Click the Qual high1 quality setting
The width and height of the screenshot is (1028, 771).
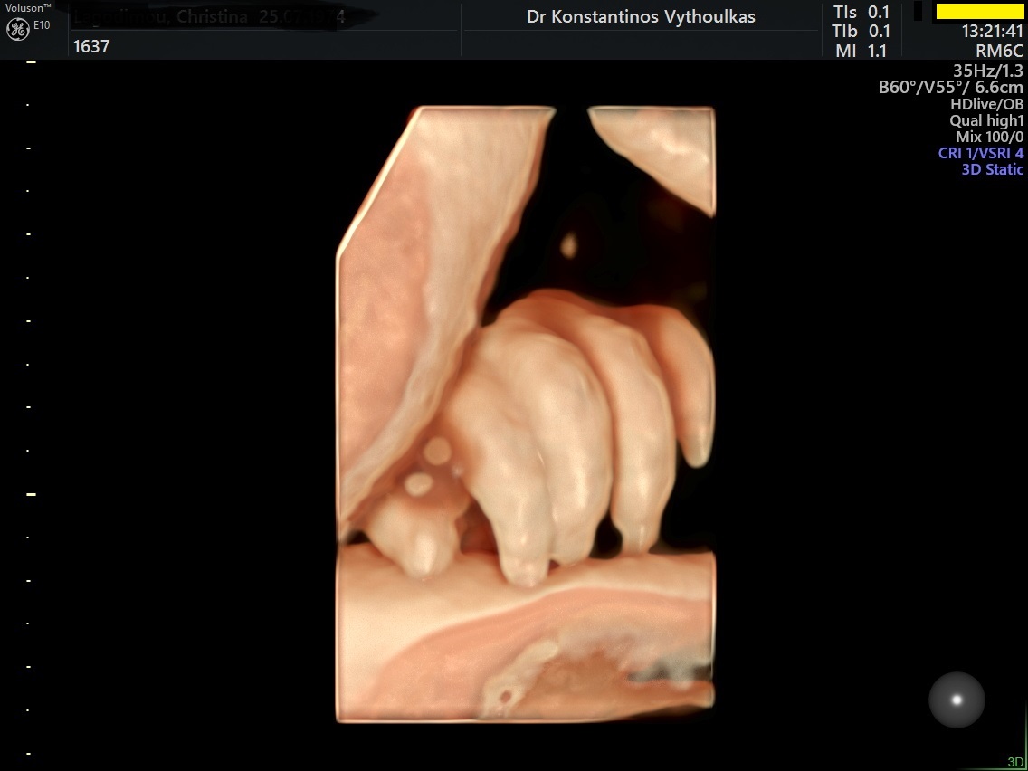[985, 120]
